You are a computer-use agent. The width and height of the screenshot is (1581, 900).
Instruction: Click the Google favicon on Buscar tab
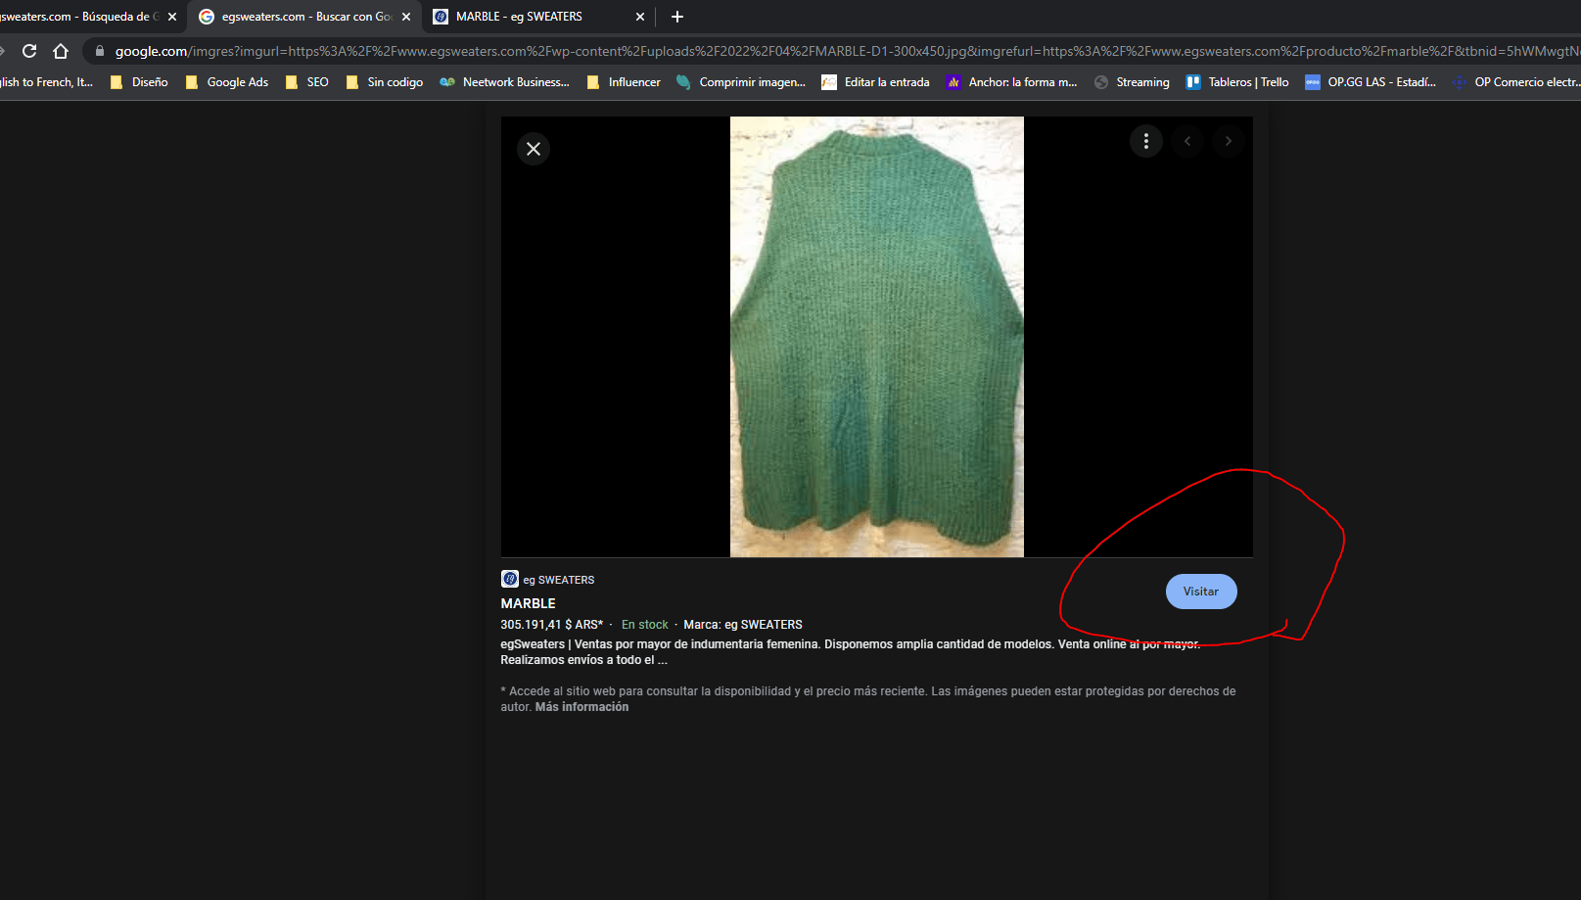207,17
